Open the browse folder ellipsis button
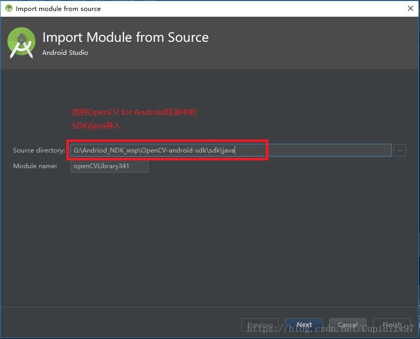 (400, 150)
